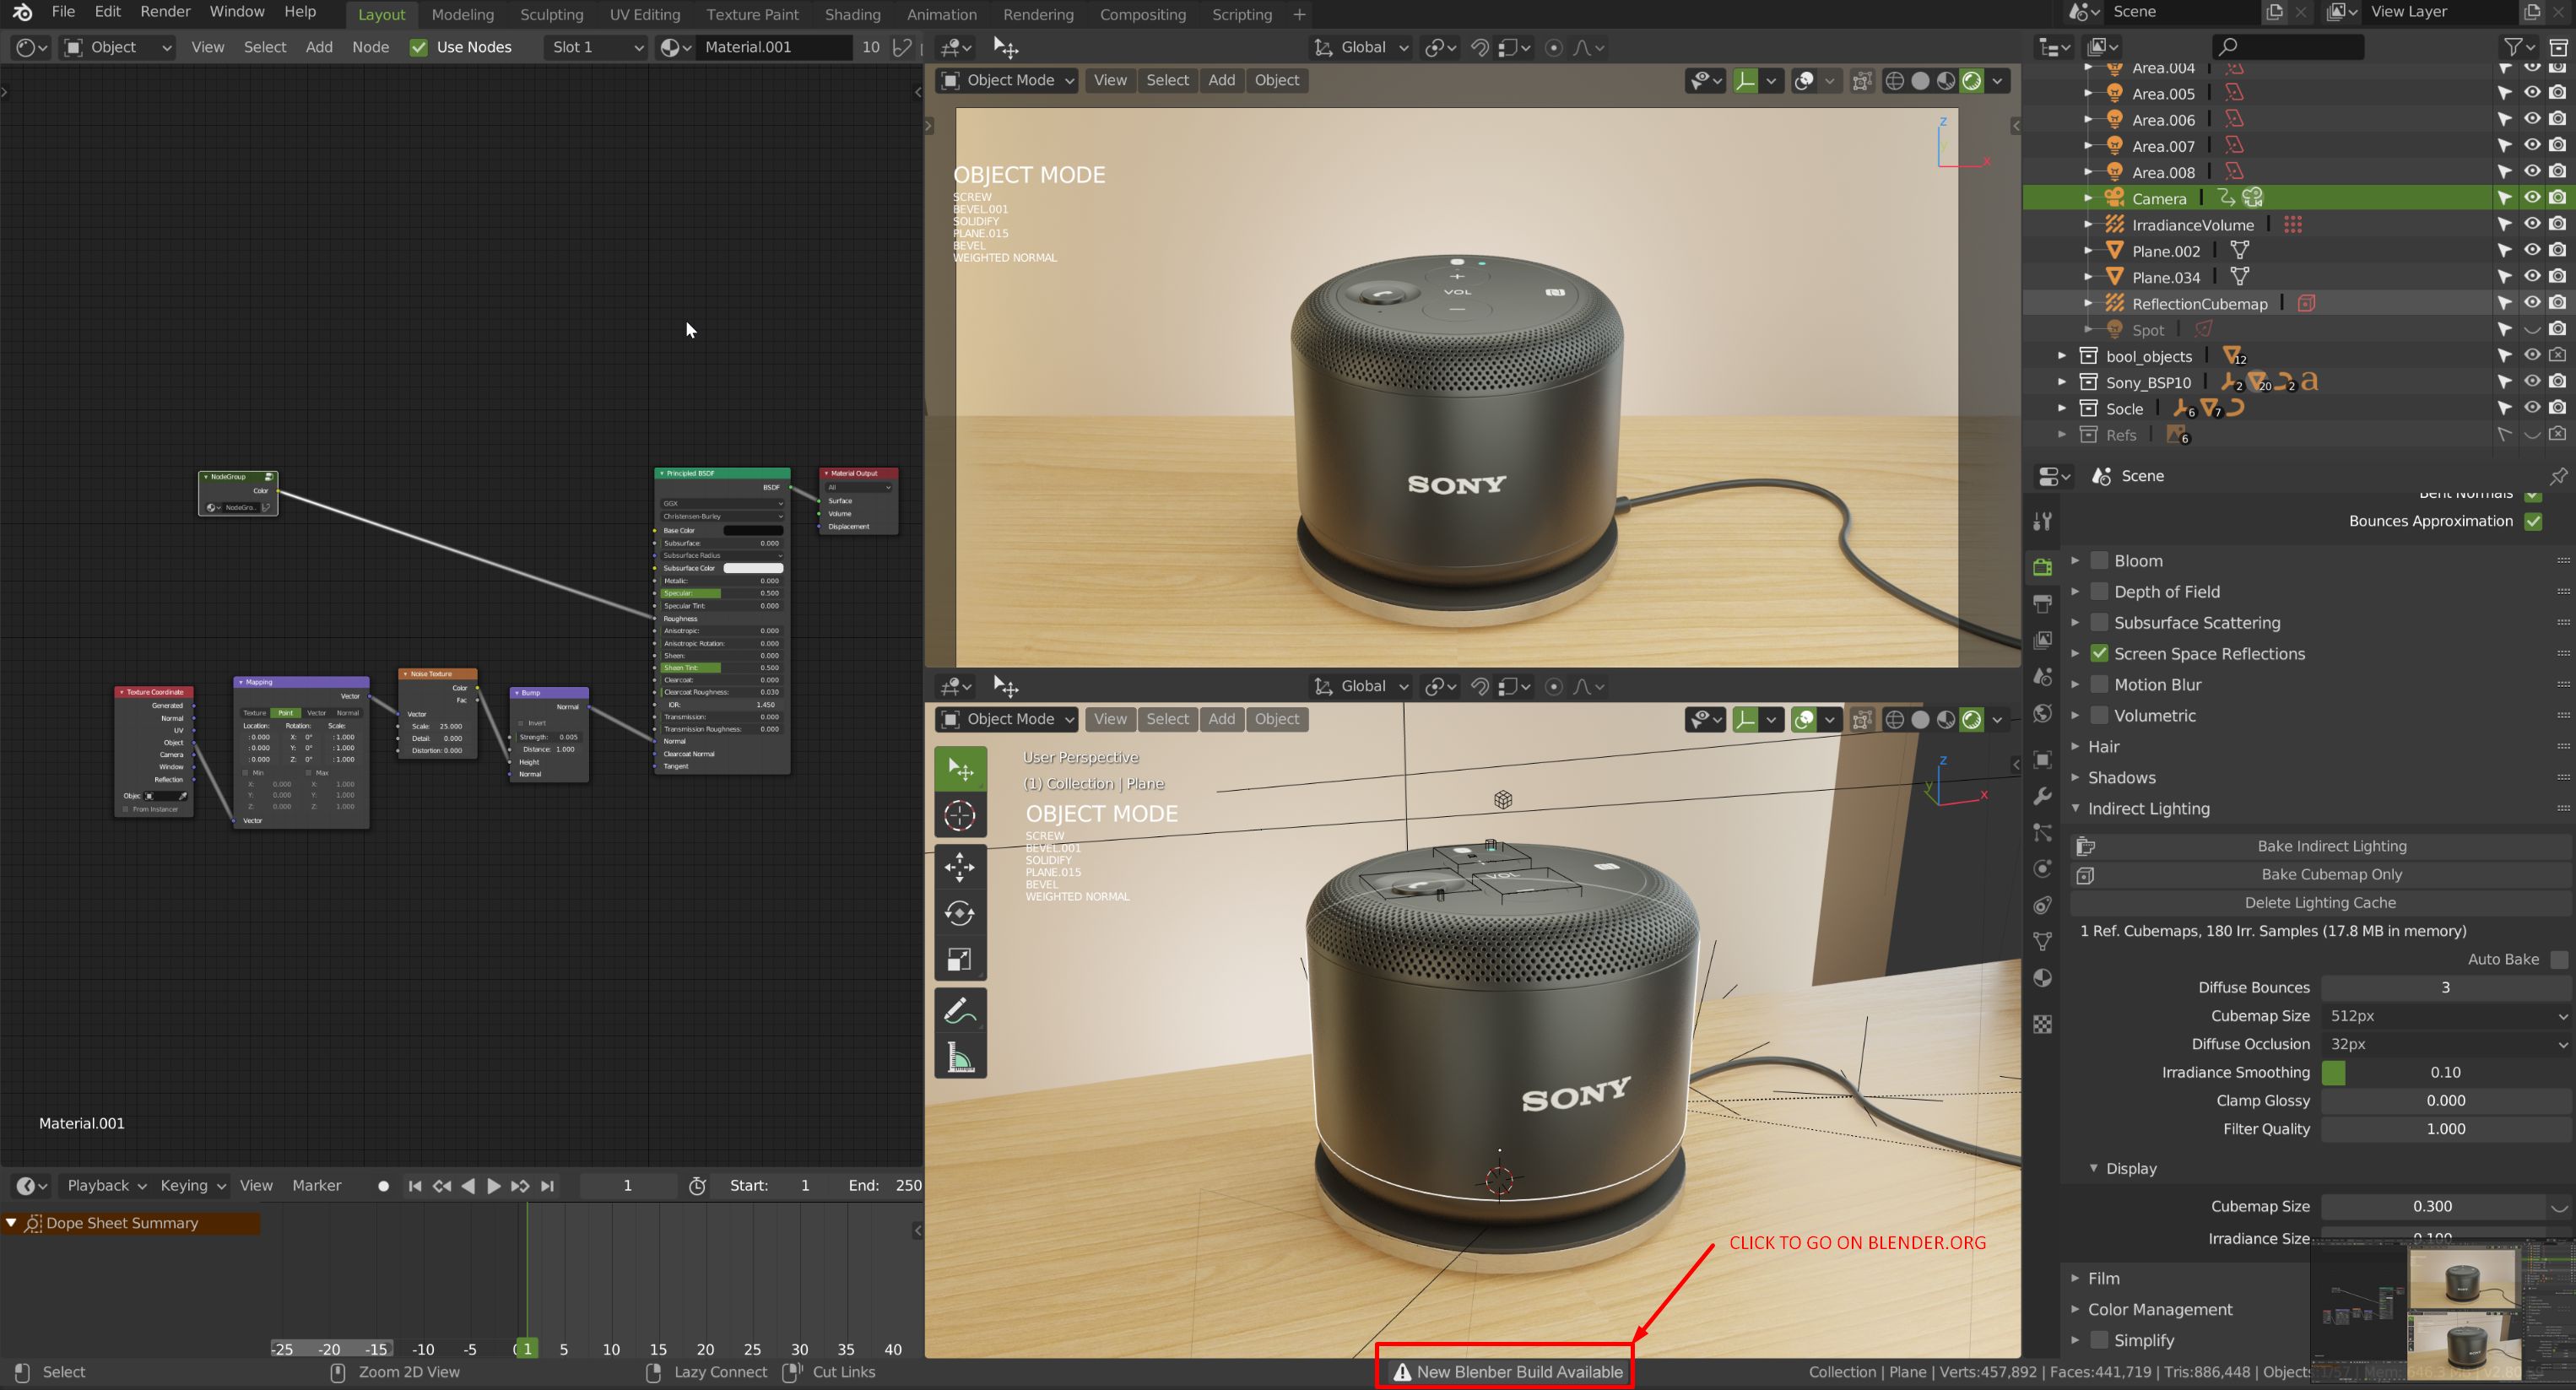Open node editor Add menu
This screenshot has height=1390, width=2576.
319,47
